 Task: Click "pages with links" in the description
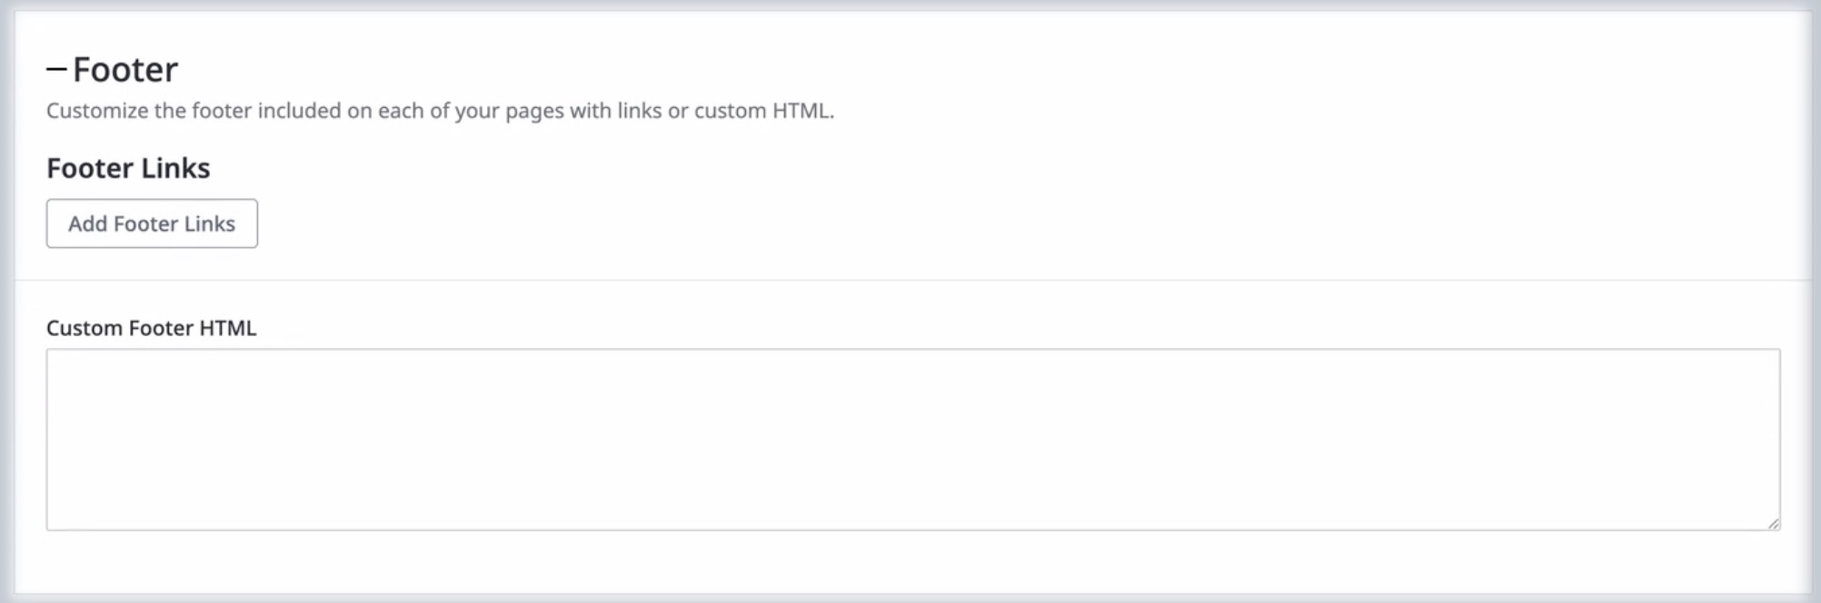click(583, 111)
